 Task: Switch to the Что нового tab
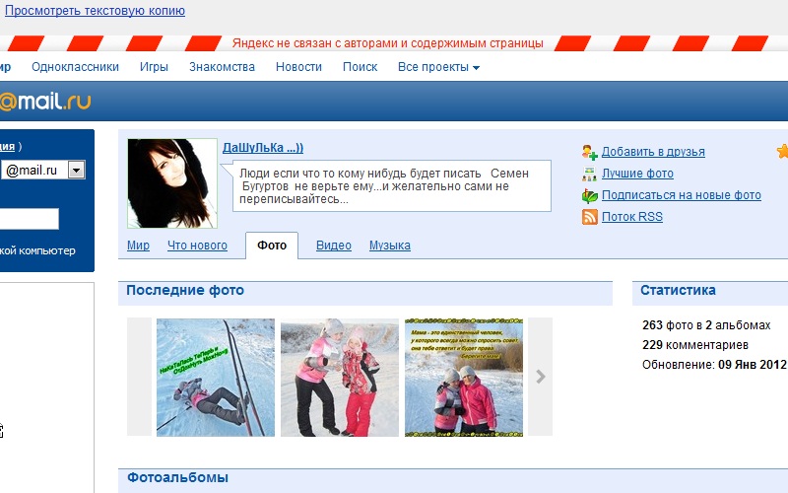pos(197,246)
